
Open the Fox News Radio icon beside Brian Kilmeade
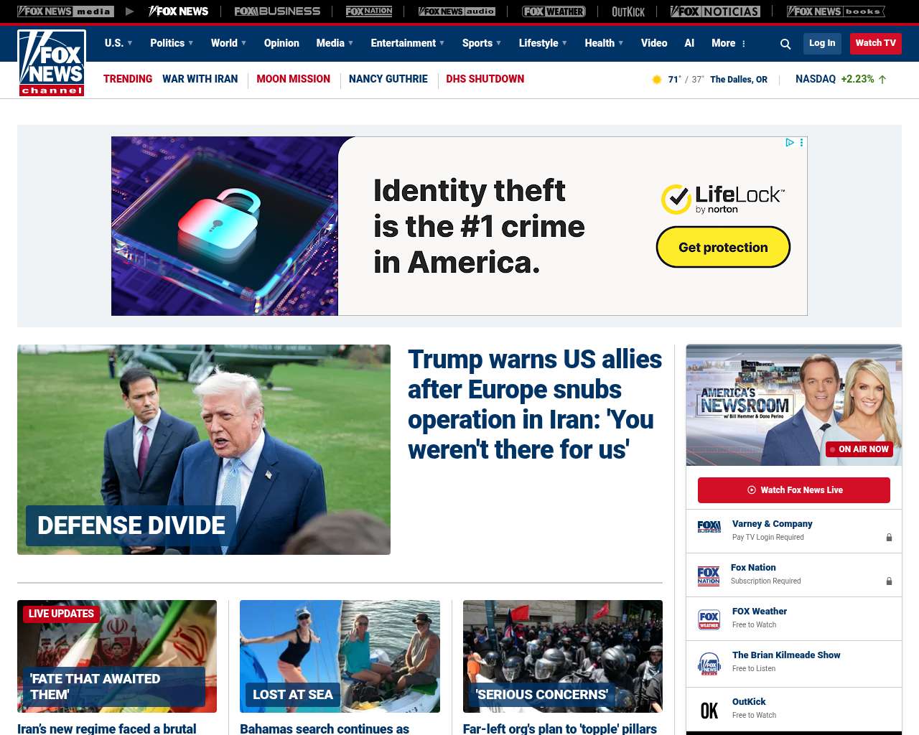click(x=709, y=664)
